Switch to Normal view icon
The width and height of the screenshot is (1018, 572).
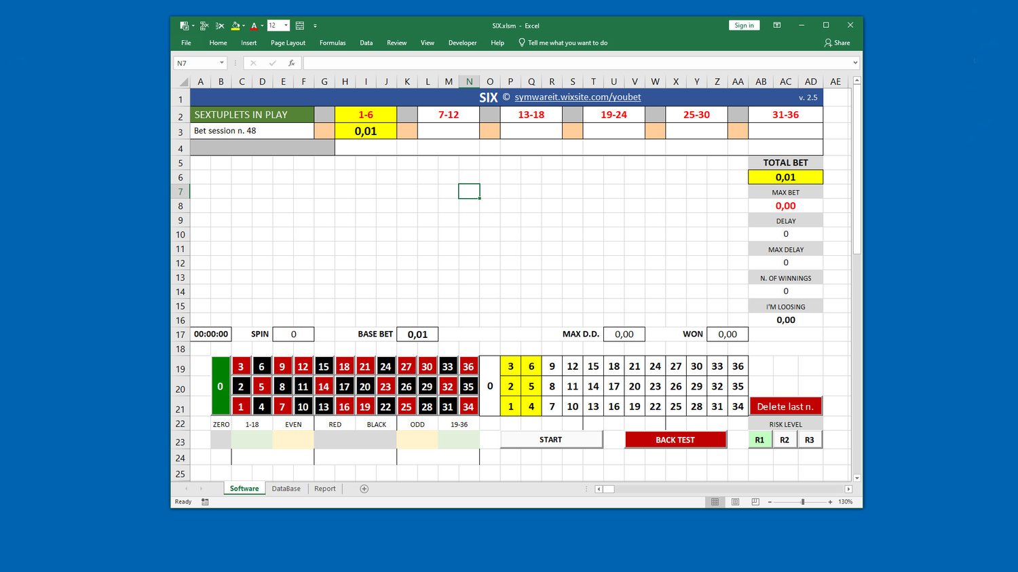tap(715, 502)
